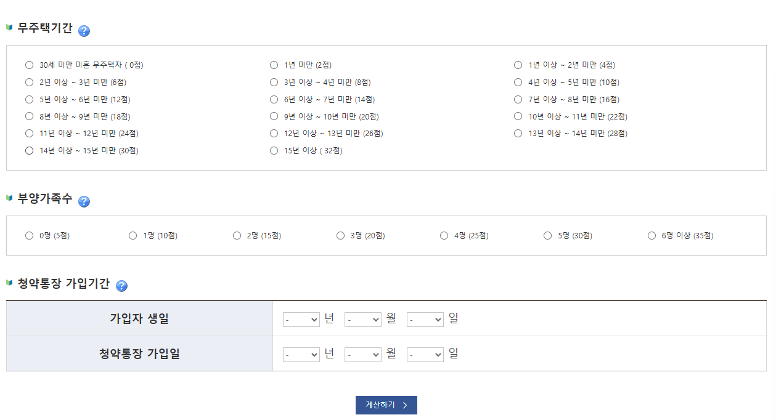Open the 가입자 생일 day dropdown

point(425,319)
